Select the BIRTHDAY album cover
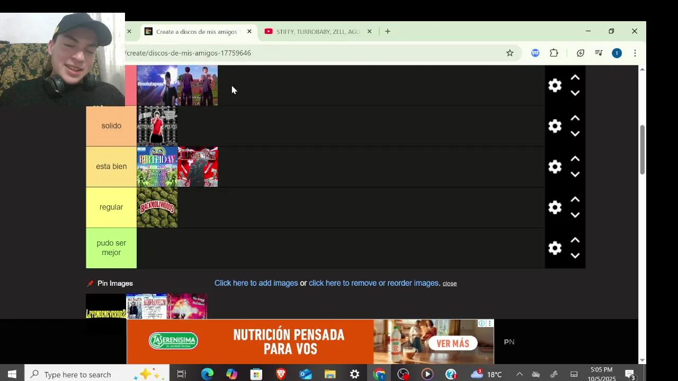Viewport: 678px width, 381px height. pos(157,167)
